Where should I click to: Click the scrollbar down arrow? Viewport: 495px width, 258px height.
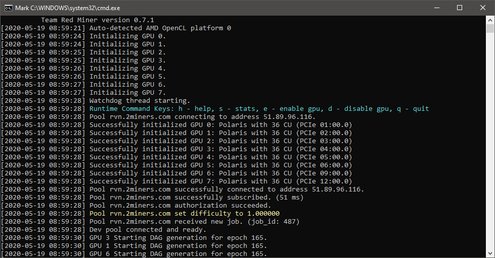tap(490, 253)
